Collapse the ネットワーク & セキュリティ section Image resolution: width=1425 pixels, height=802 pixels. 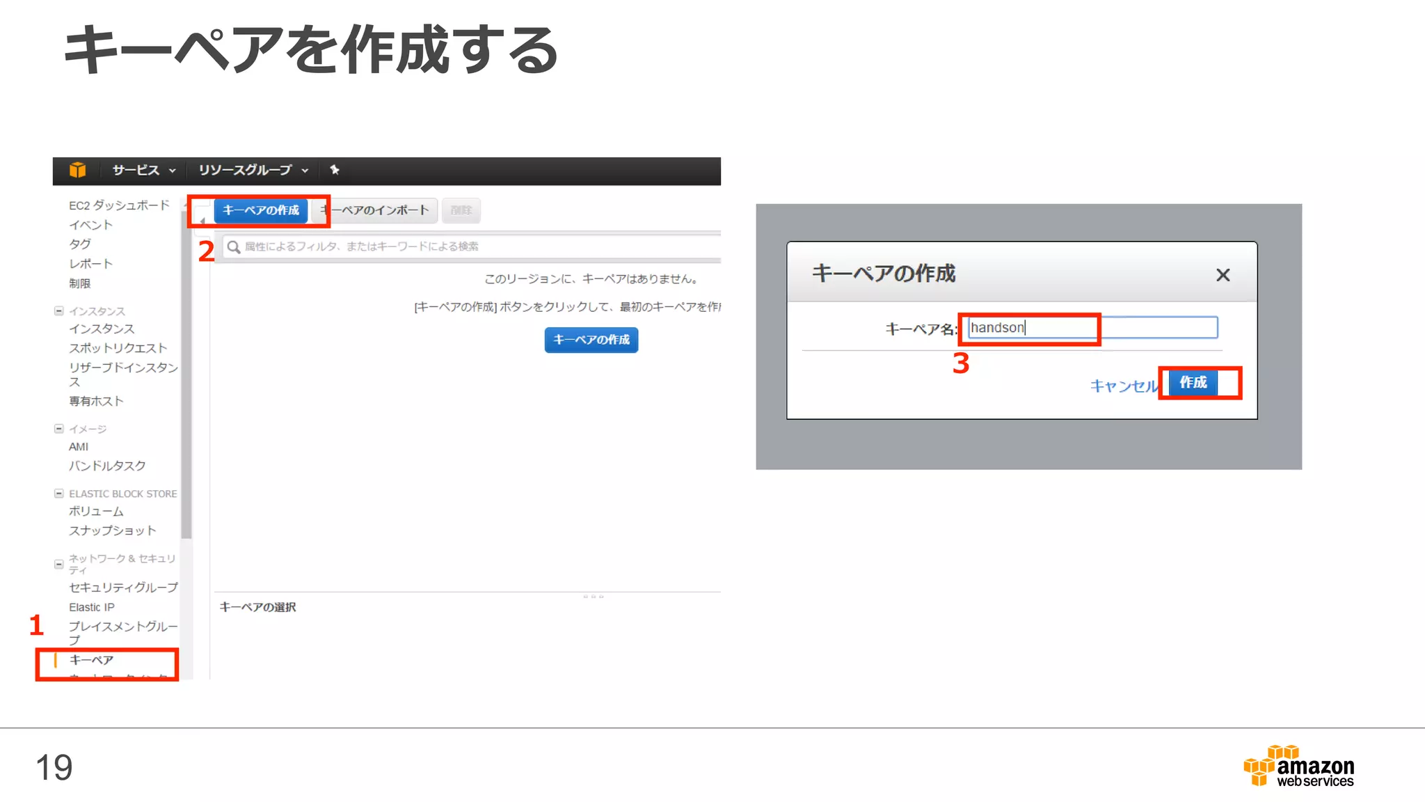59,564
